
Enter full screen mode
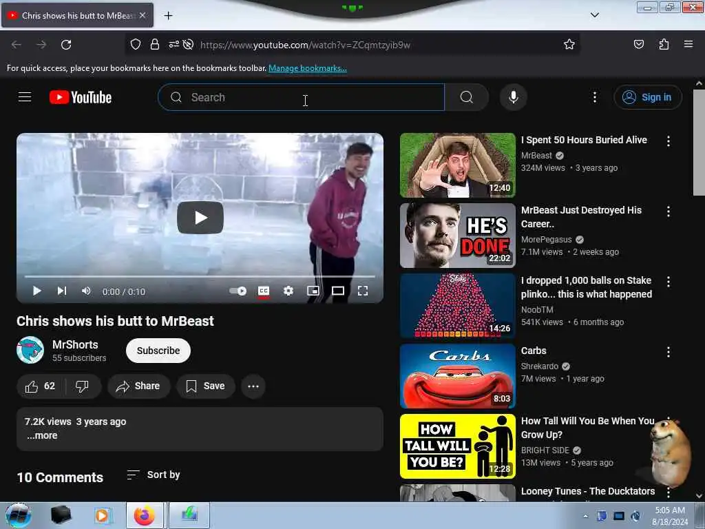pyautogui.click(x=362, y=291)
